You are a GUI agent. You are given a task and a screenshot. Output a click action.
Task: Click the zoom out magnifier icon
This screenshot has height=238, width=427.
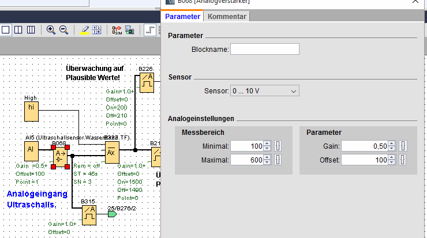(x=63, y=29)
